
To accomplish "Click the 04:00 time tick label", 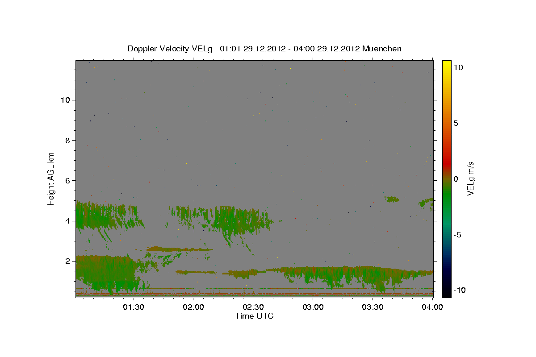I will [x=433, y=307].
